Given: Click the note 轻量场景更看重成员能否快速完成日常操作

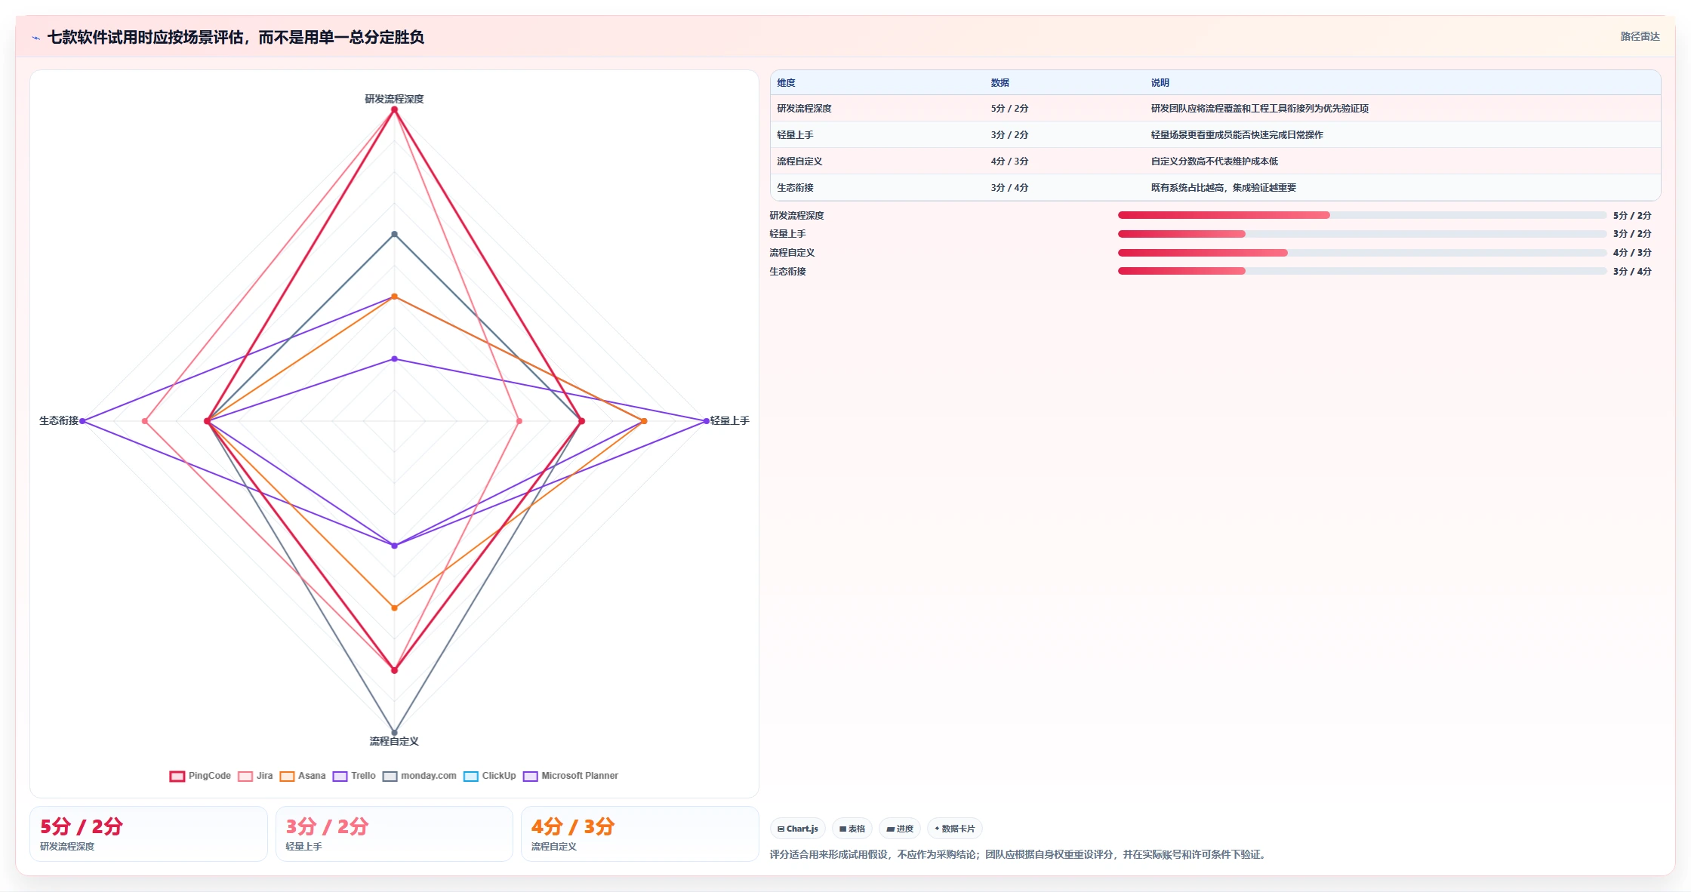Looking at the screenshot, I should pos(1237,135).
